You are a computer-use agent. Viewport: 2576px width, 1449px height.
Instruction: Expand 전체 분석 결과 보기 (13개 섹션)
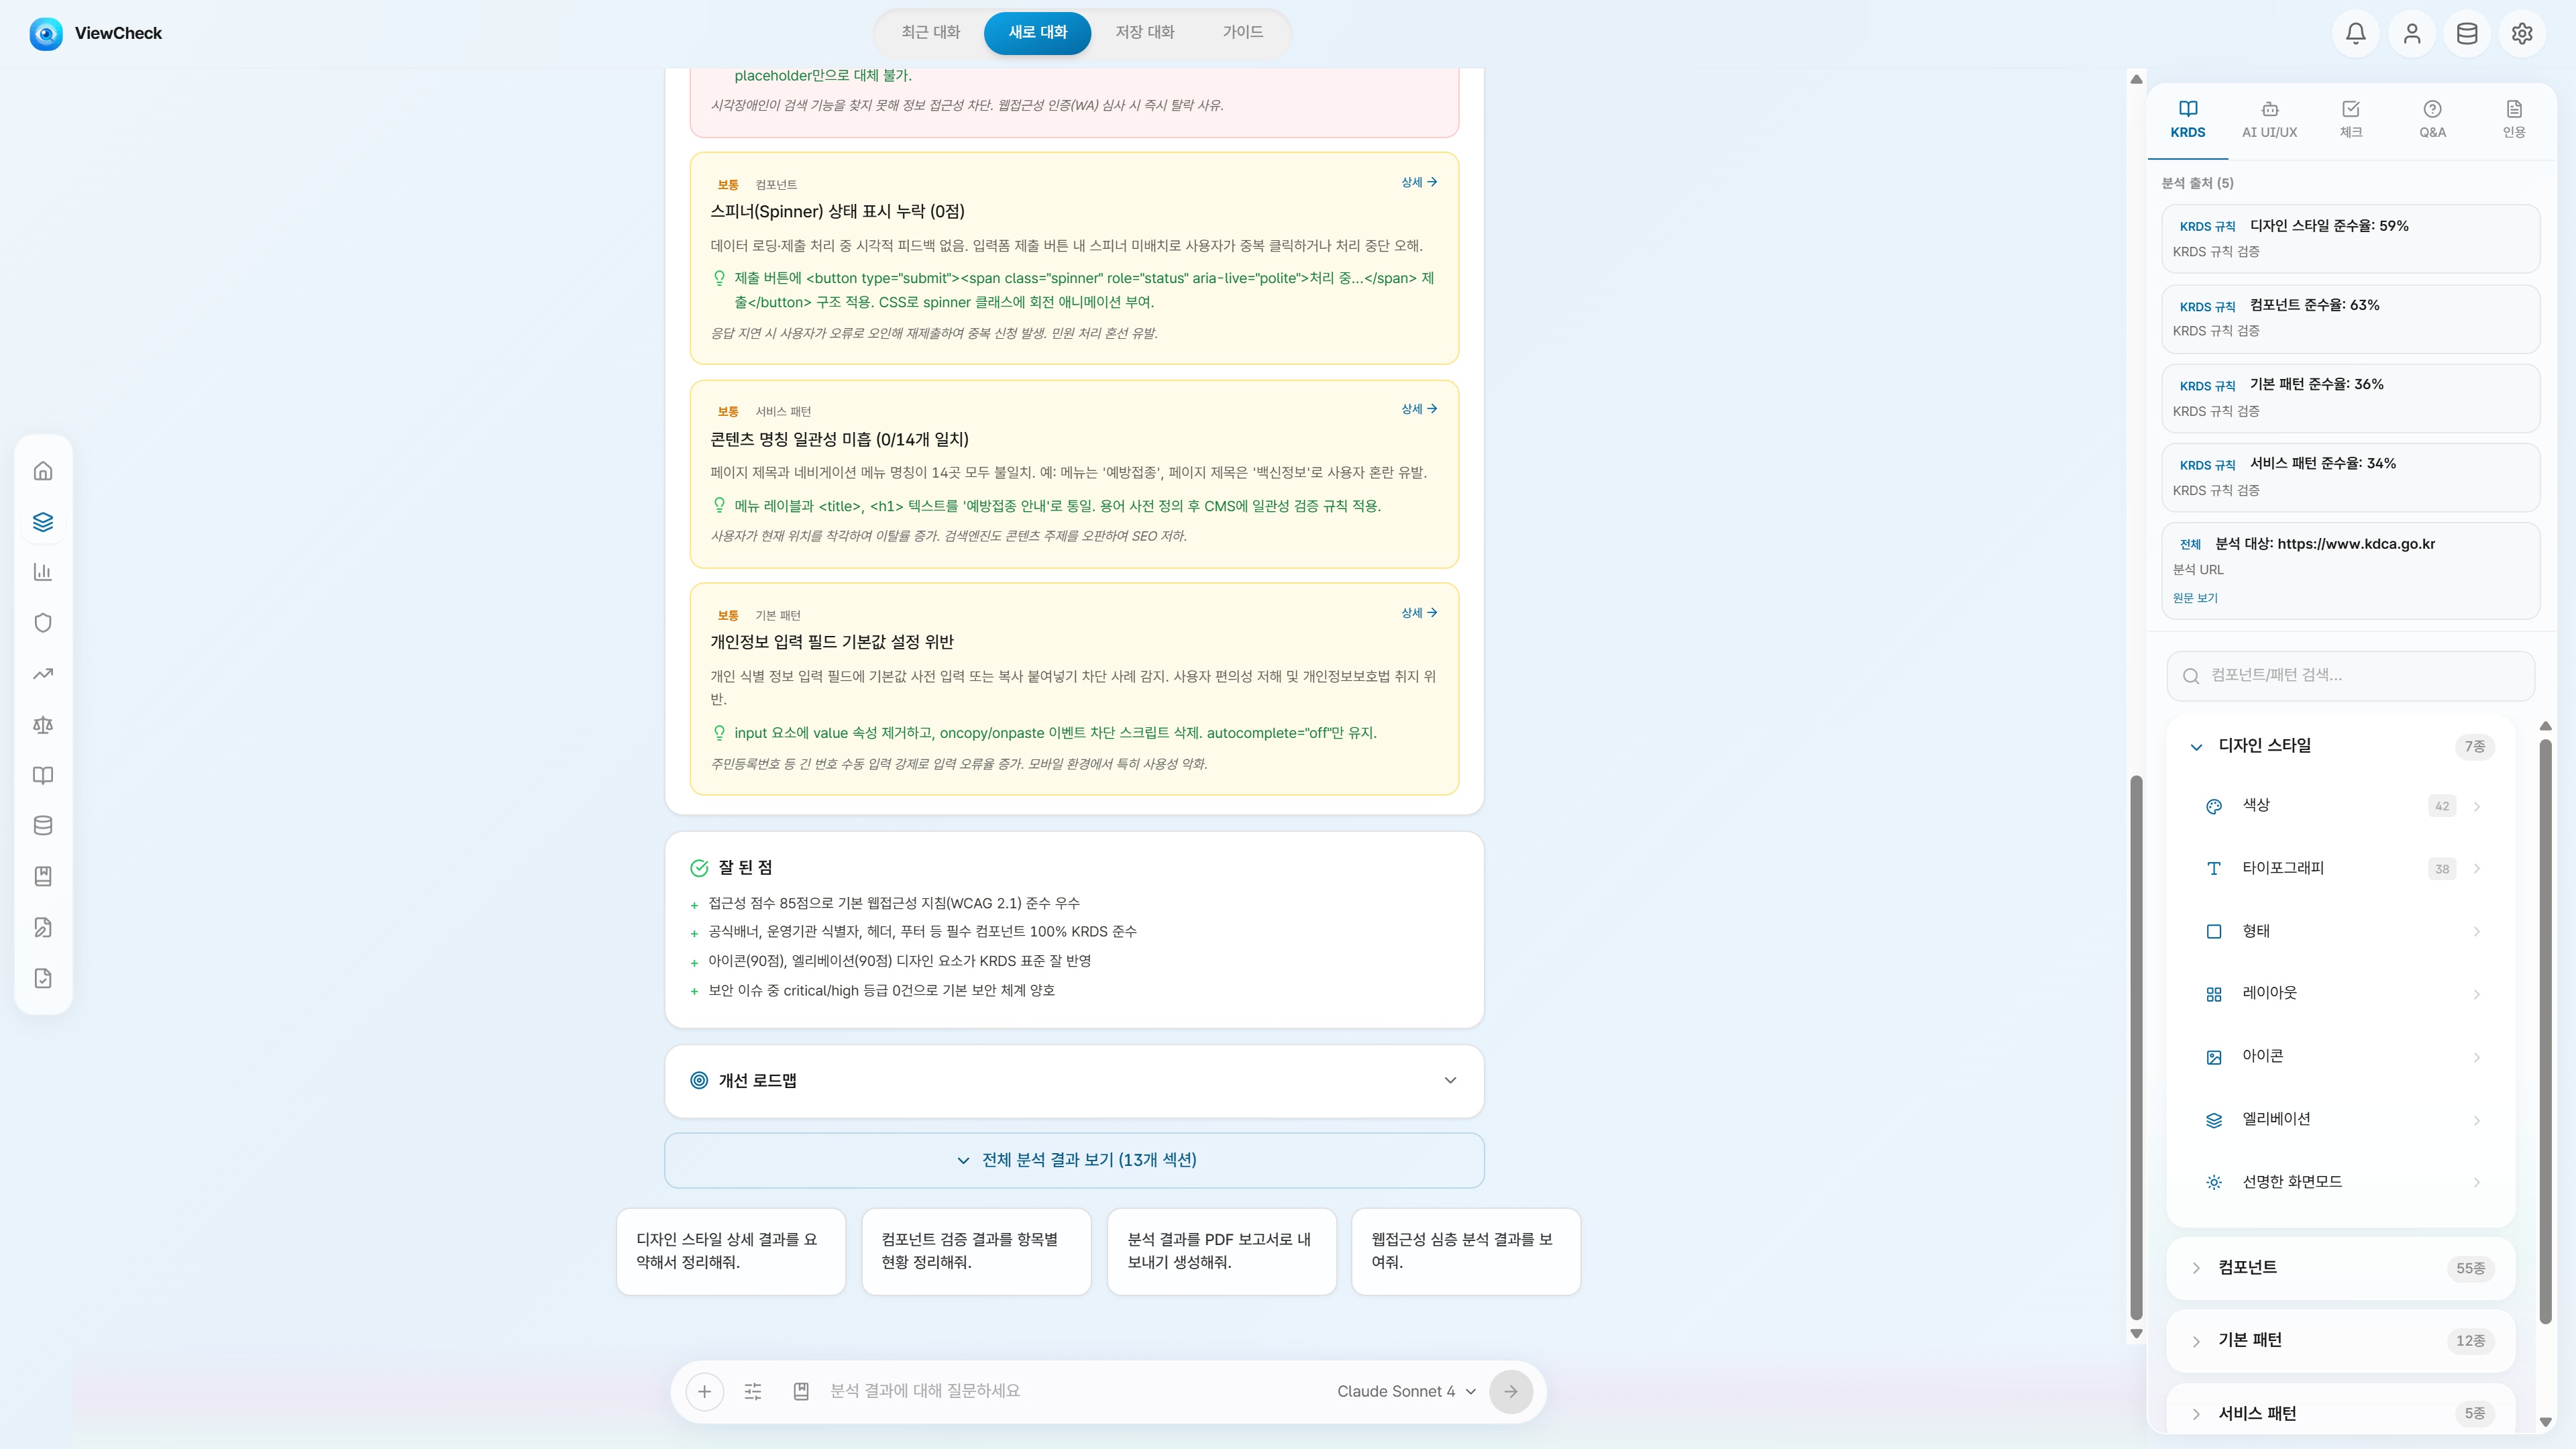coord(1074,1160)
